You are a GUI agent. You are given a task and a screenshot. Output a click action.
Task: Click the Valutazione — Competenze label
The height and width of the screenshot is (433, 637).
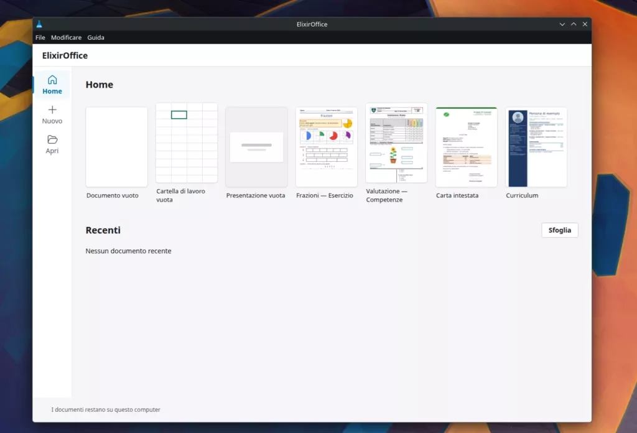387,195
